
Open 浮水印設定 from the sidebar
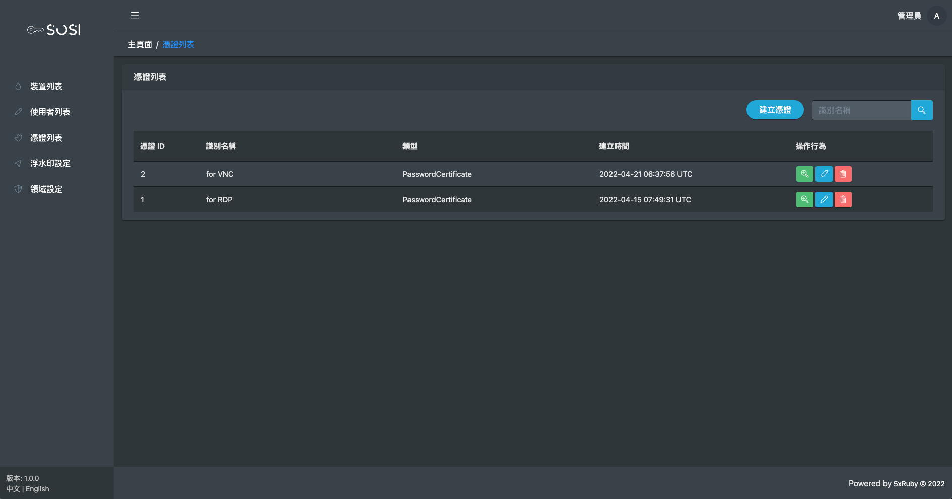(50, 164)
